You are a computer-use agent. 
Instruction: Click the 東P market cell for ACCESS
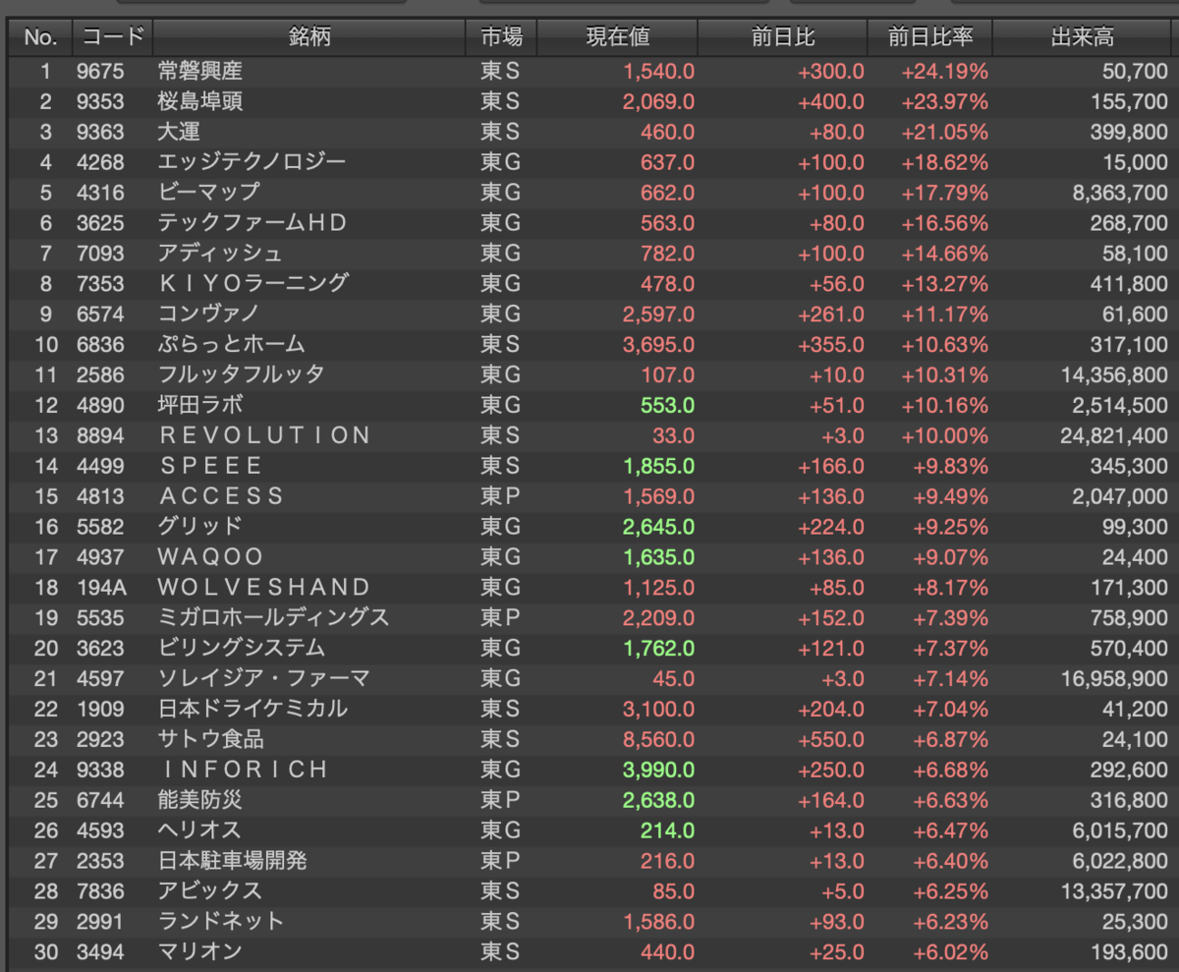(500, 496)
